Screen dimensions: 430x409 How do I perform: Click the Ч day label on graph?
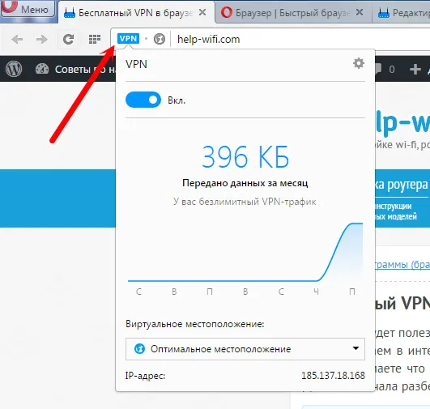pyautogui.click(x=316, y=292)
